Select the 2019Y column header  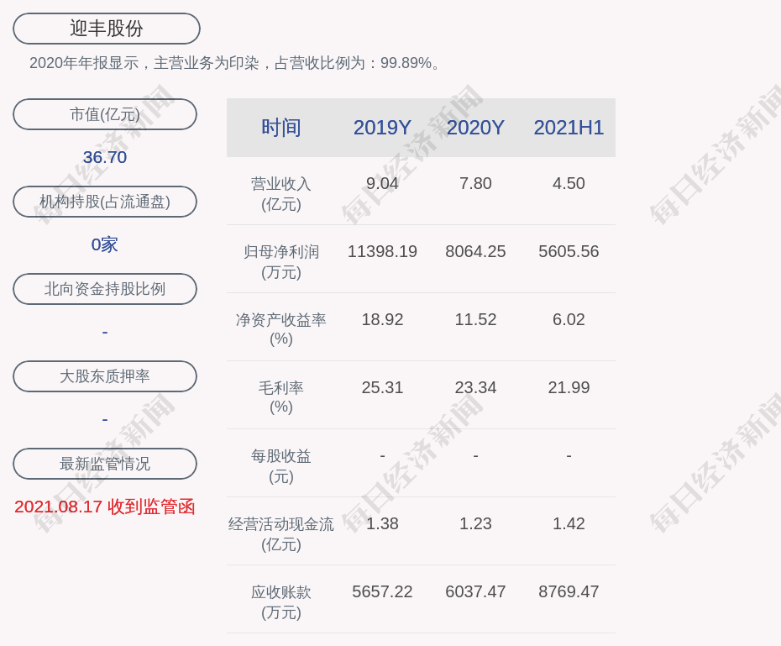[x=382, y=128]
